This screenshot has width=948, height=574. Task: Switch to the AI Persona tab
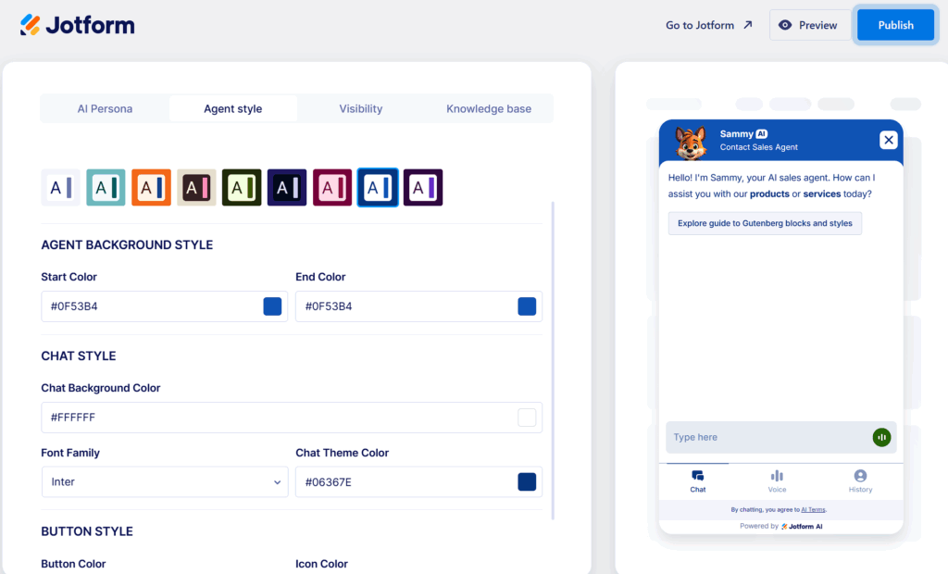(x=105, y=108)
